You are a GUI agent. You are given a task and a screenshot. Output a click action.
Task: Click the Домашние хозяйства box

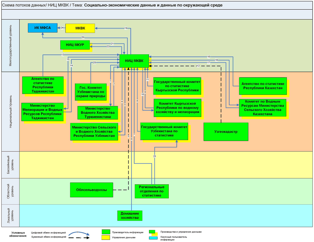[130, 215]
